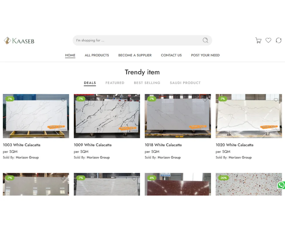Click the compare refresh arrows icon
Screen dimensions: 285x228
point(278,40)
